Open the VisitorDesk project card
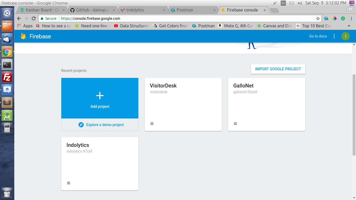 [x=183, y=104]
